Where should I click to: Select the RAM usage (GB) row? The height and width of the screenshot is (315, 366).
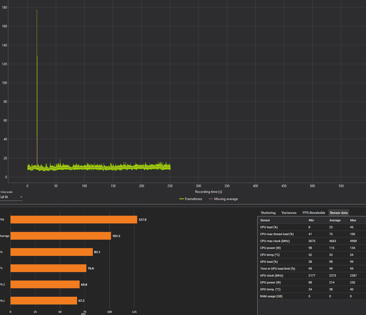312,296
